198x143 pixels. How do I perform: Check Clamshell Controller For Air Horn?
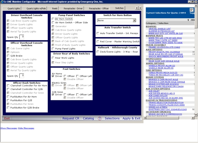point(8,86)
